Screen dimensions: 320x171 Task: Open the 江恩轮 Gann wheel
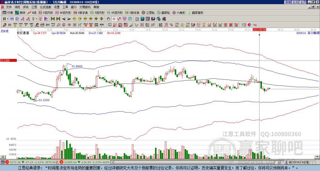point(148,12)
